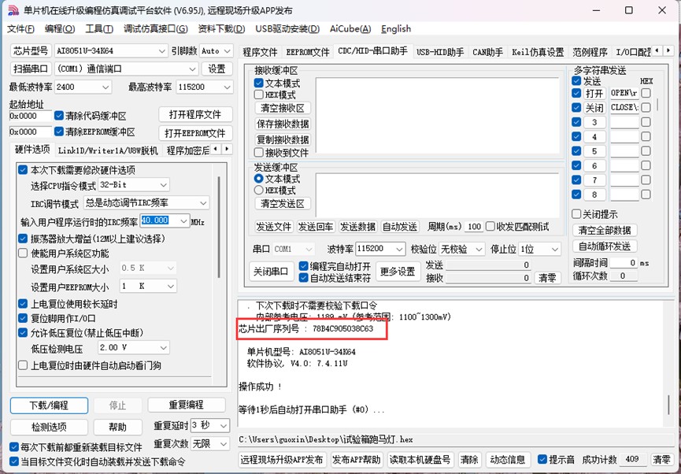Screen dimensions: 681x474
Task: Click the 远程现场升级APP发布 button
Action: [x=283, y=460]
